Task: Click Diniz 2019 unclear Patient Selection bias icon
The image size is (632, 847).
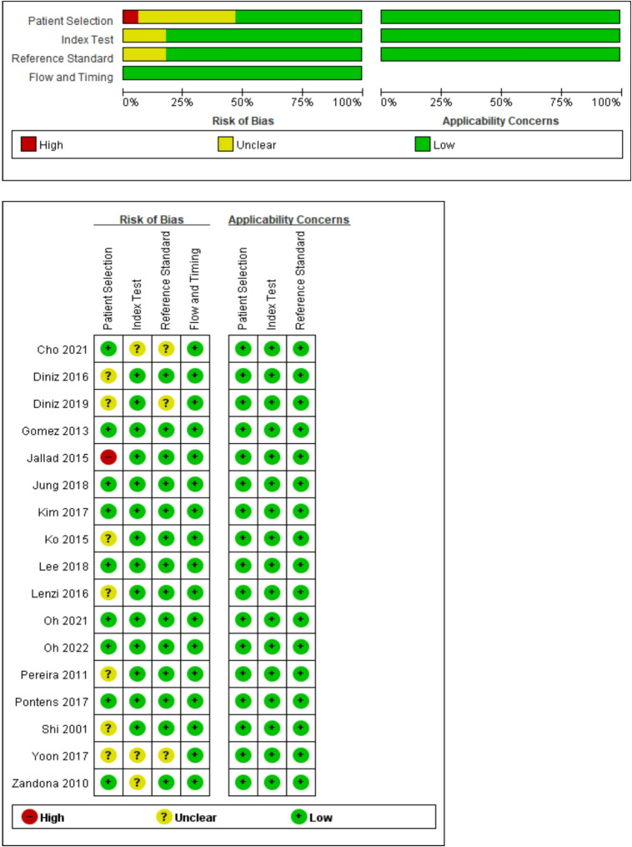Action: coord(108,402)
